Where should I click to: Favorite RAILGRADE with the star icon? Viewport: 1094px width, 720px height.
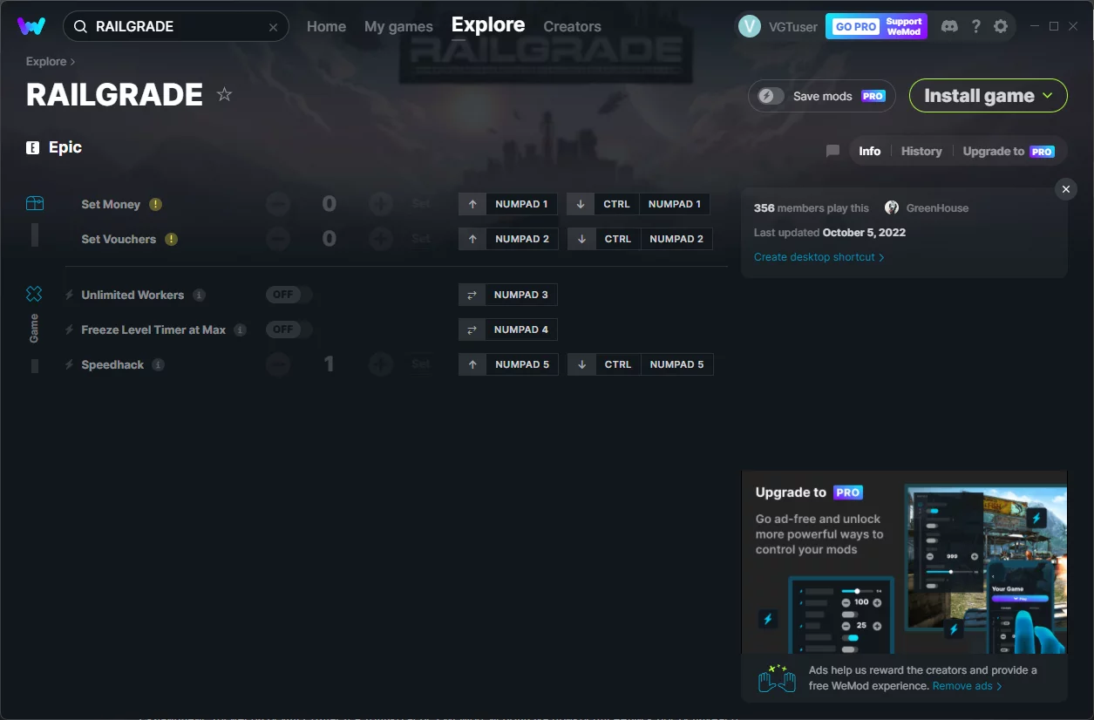(x=224, y=94)
